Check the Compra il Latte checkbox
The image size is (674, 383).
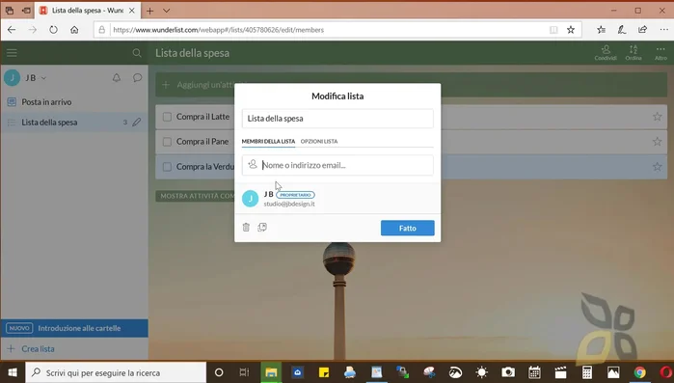point(167,117)
